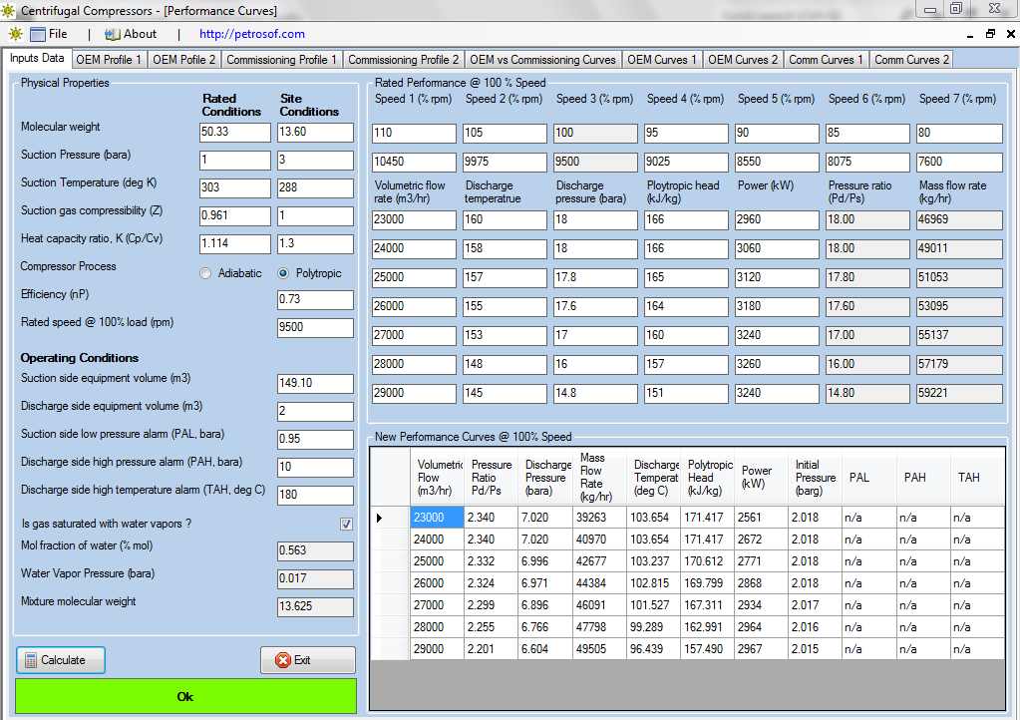The height and width of the screenshot is (720, 1020).
Task: Select the Adiabatic compressor process option
Action: 204,272
